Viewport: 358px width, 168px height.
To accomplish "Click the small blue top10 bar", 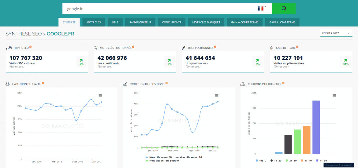I will point(279,153).
